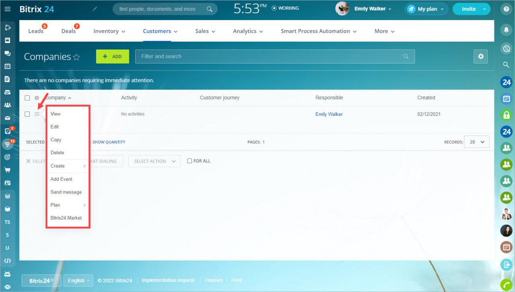This screenshot has width=515, height=292.
Task: Tick the company row checkbox
Action: [x=27, y=114]
